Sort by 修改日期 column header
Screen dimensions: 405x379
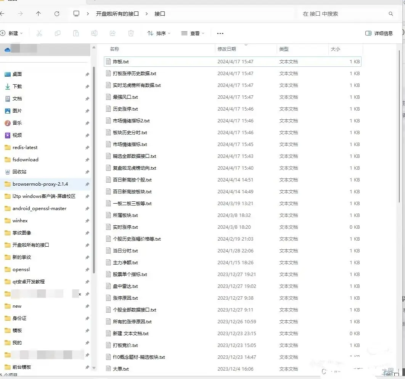click(227, 49)
